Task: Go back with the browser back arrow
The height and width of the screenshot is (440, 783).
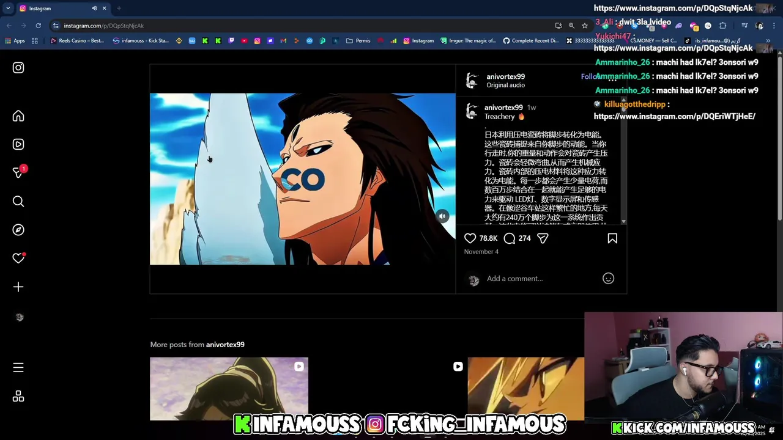Action: click(x=9, y=26)
